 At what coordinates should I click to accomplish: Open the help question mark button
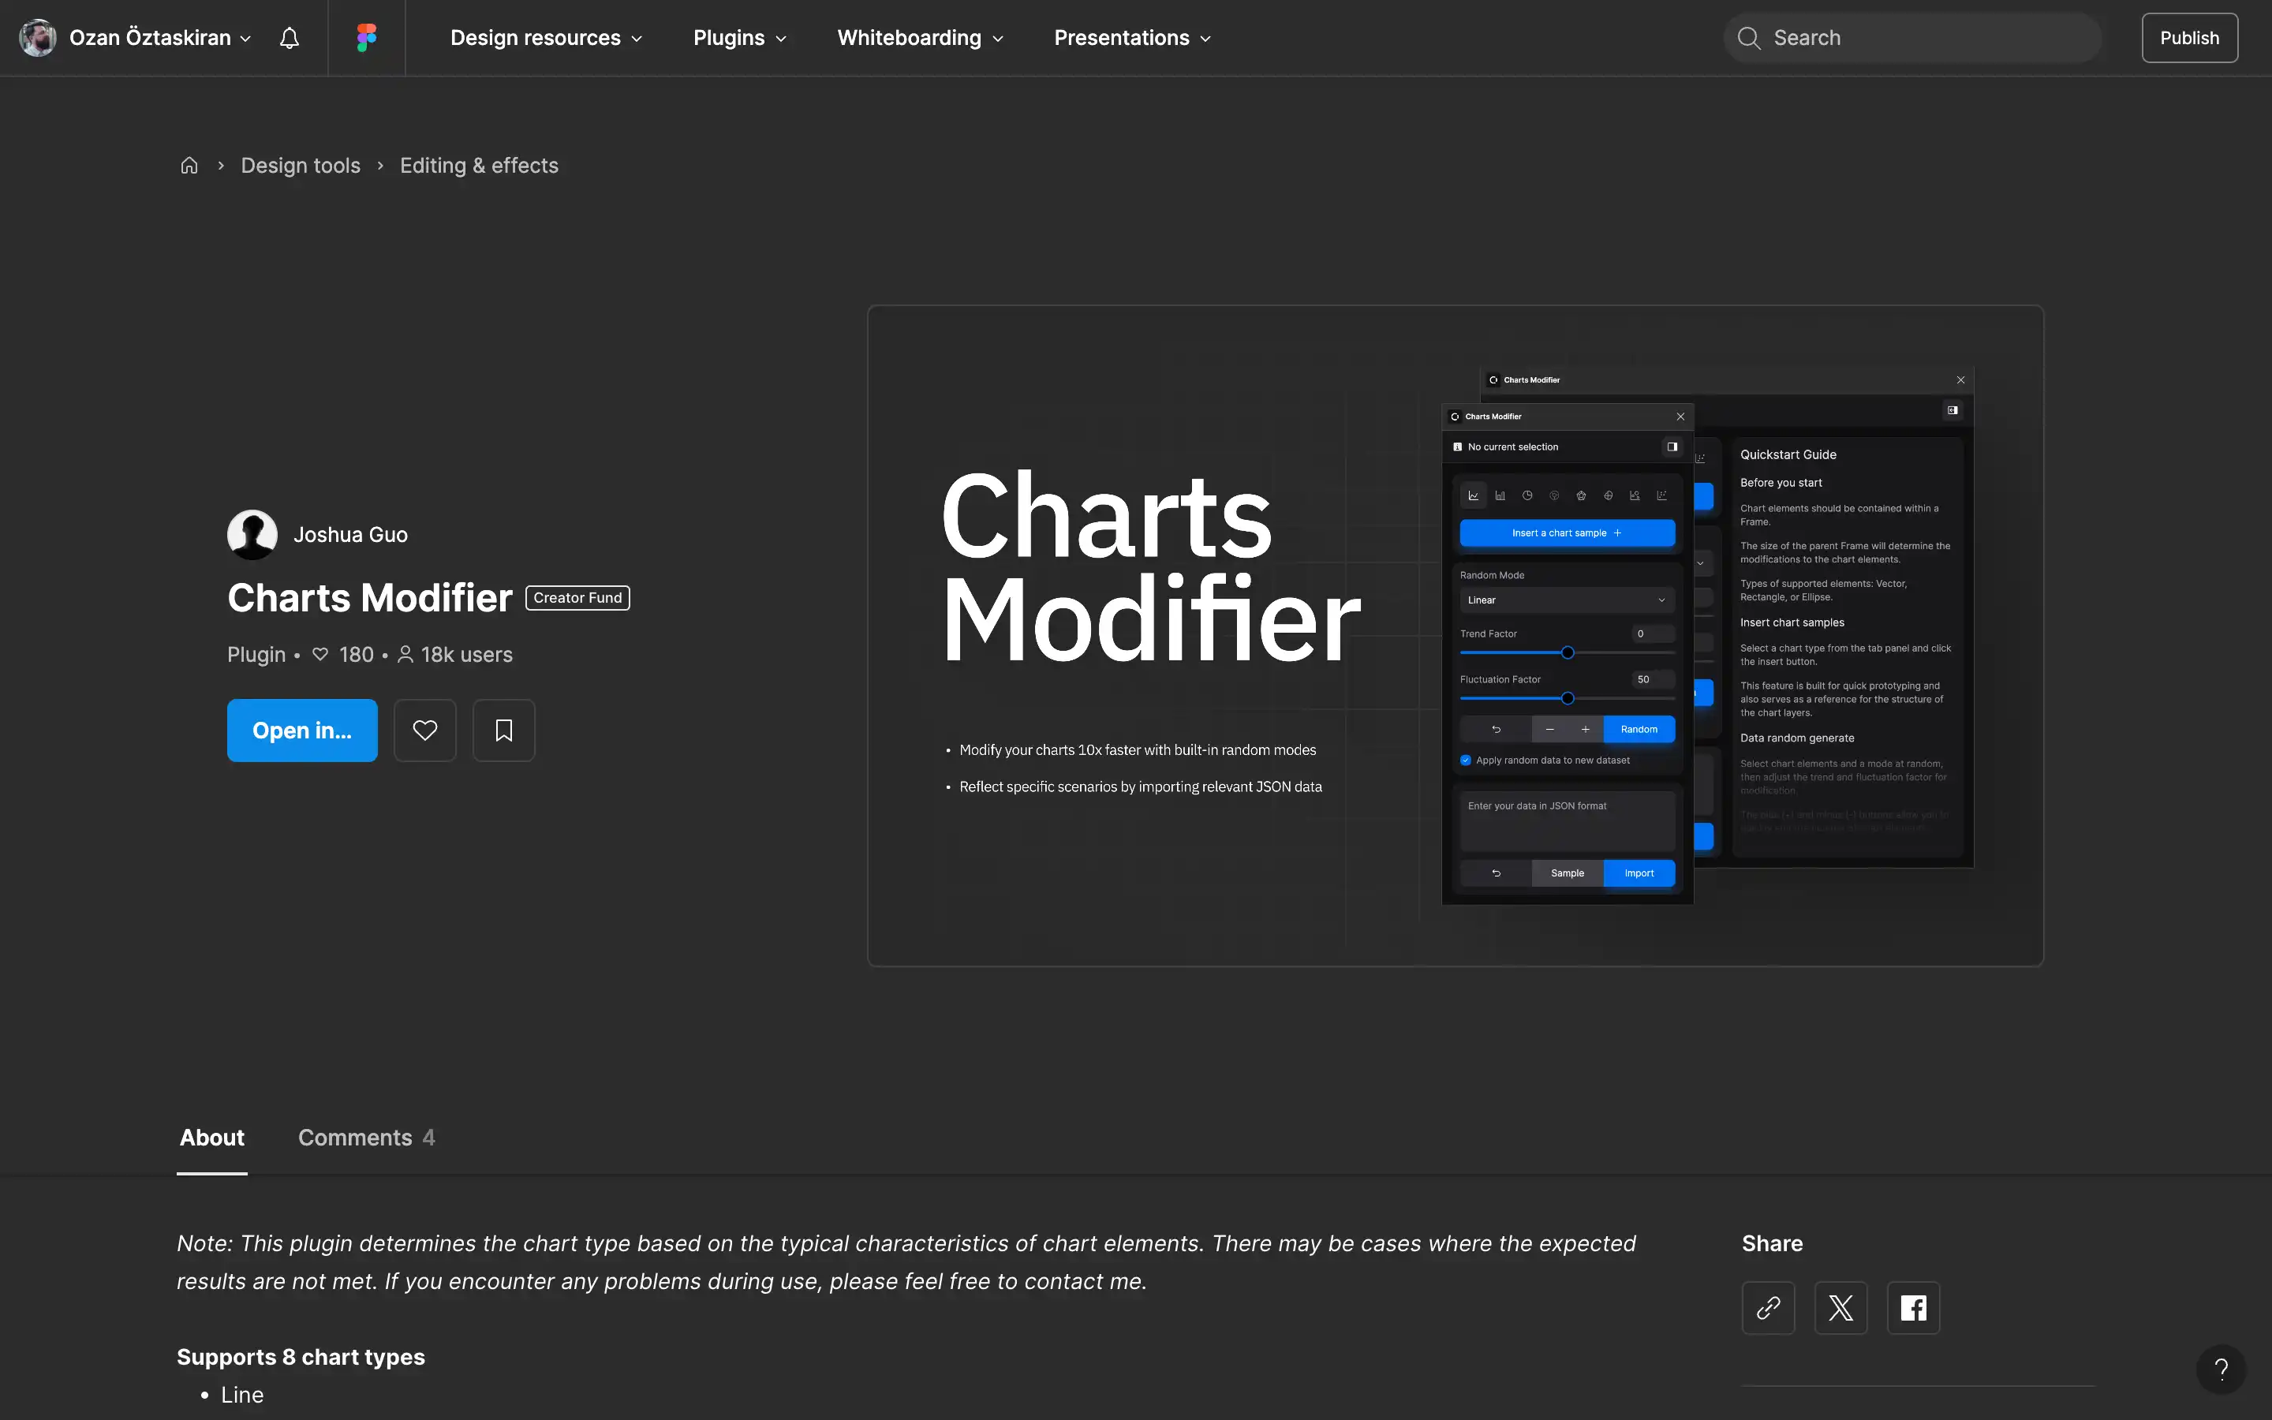tap(2221, 1369)
